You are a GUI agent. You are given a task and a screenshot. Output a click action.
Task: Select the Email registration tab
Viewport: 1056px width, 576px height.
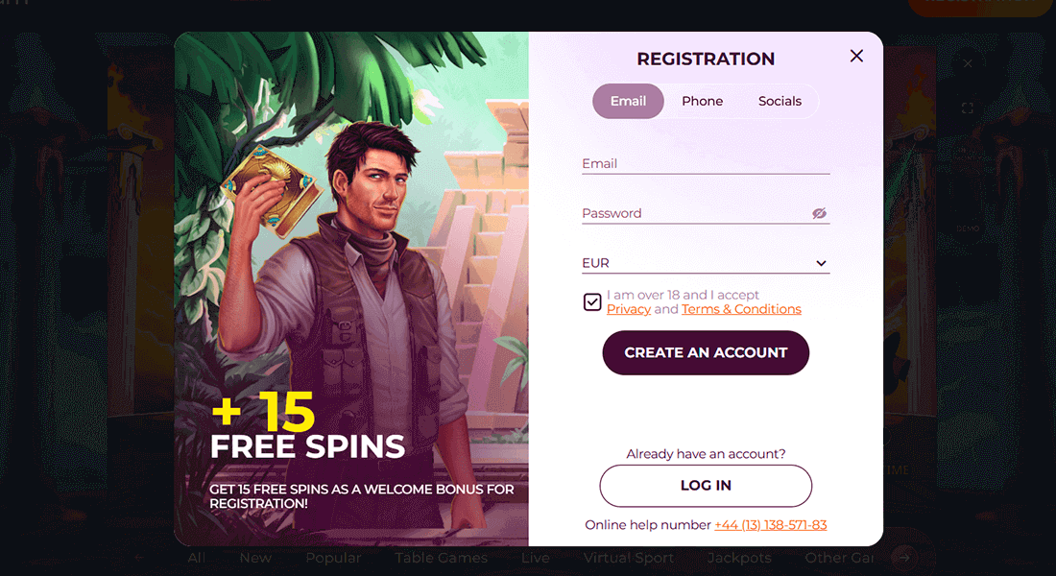628,101
